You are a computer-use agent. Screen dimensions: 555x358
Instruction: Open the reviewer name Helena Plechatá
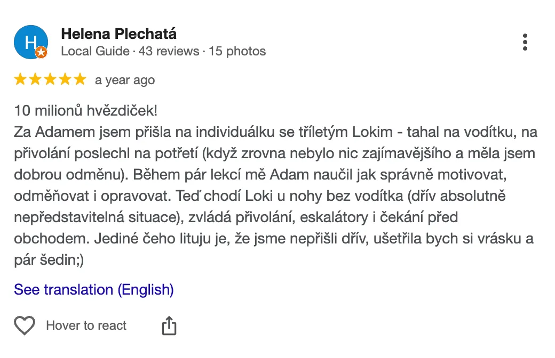coord(118,34)
